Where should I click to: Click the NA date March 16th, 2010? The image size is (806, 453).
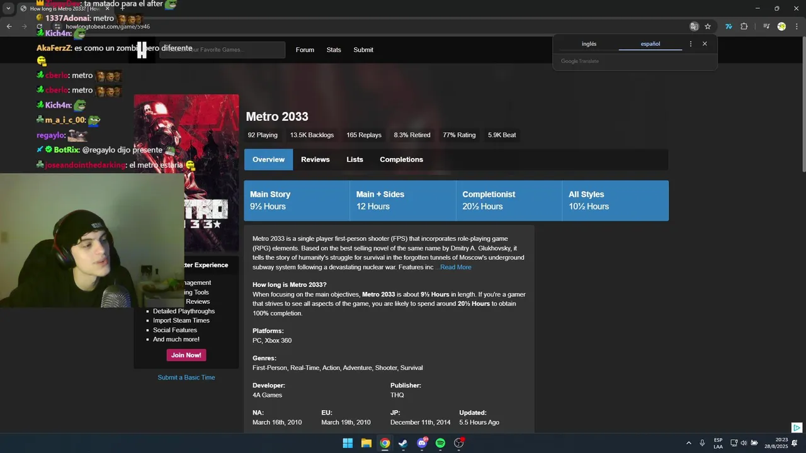click(277, 422)
